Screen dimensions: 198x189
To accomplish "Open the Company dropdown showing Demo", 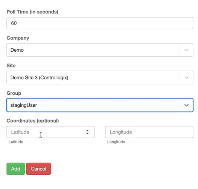I will click(x=100, y=50).
